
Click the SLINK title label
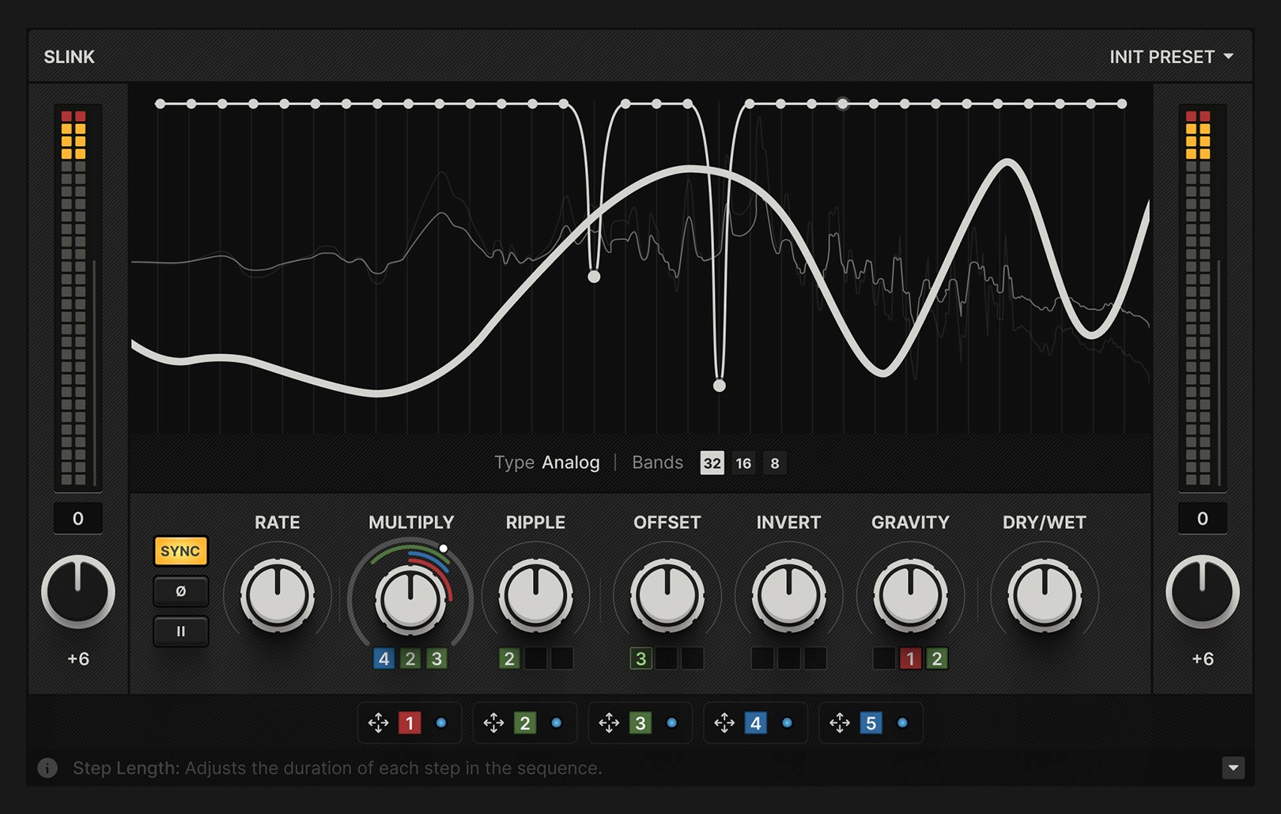click(68, 56)
